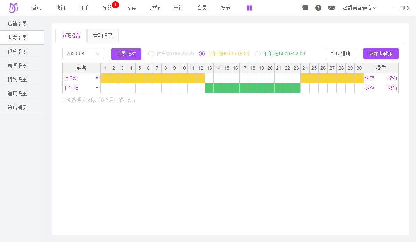This screenshot has height=242, width=416.
Task: Click the 添加考勤组 button
Action: pyautogui.click(x=381, y=54)
